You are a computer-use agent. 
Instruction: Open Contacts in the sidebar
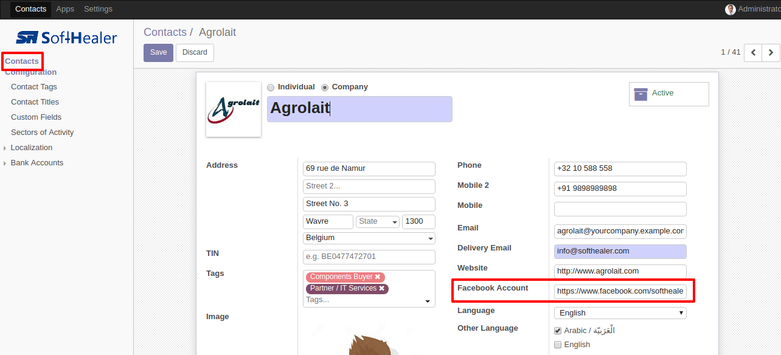(22, 61)
